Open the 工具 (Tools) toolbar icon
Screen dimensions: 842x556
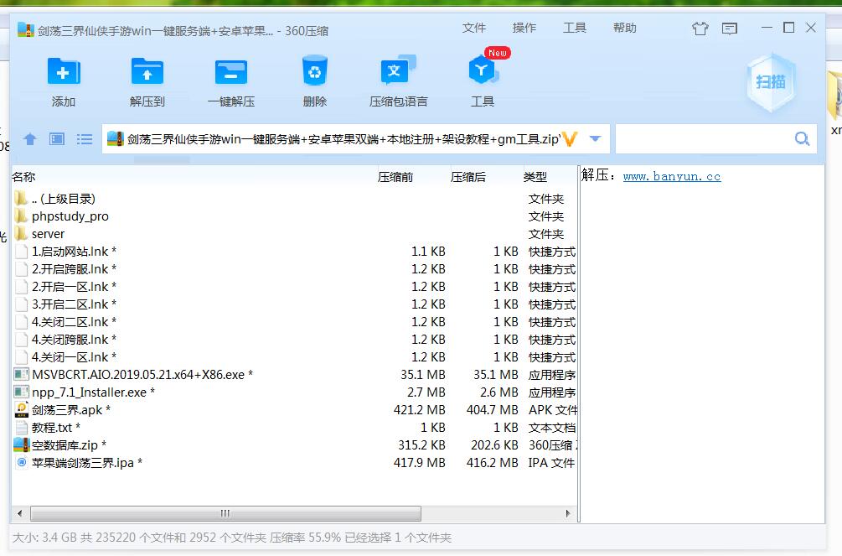pyautogui.click(x=483, y=74)
